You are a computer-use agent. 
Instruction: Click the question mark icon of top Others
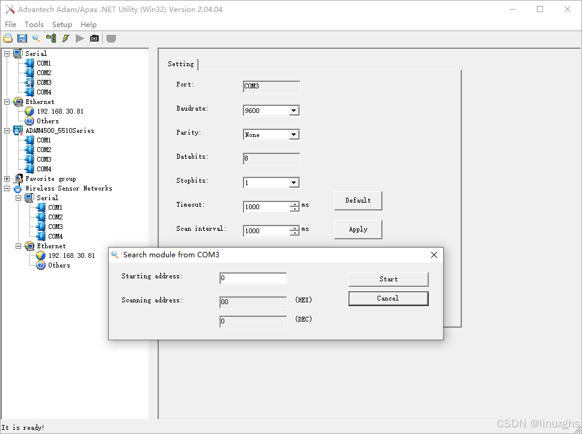[x=29, y=121]
